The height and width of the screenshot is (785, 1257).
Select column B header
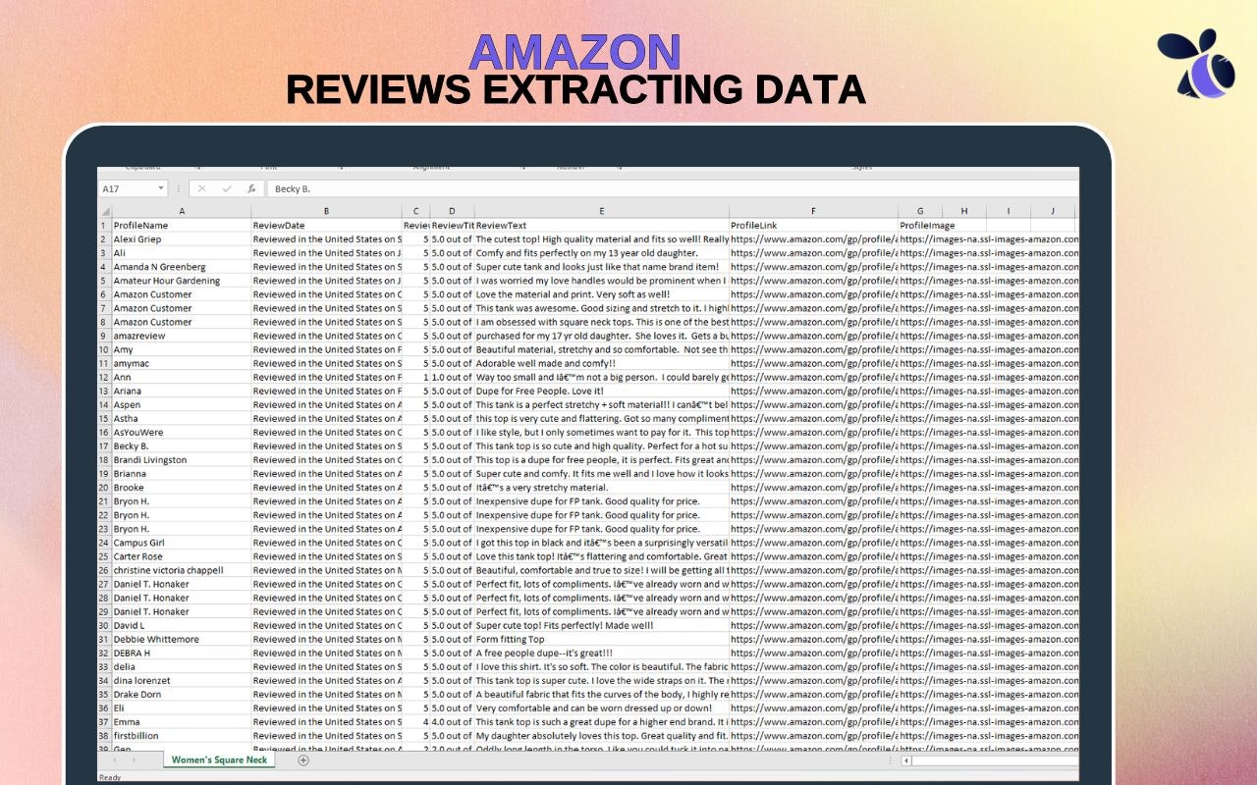pyautogui.click(x=327, y=211)
